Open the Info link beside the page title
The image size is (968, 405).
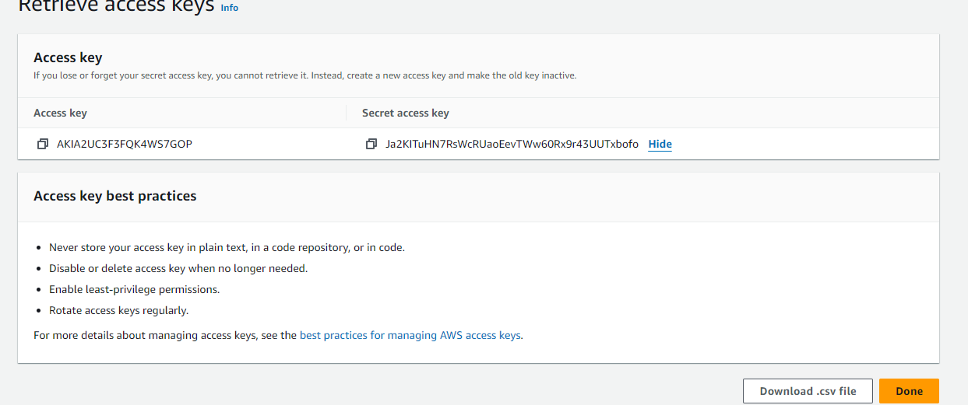coord(230,8)
